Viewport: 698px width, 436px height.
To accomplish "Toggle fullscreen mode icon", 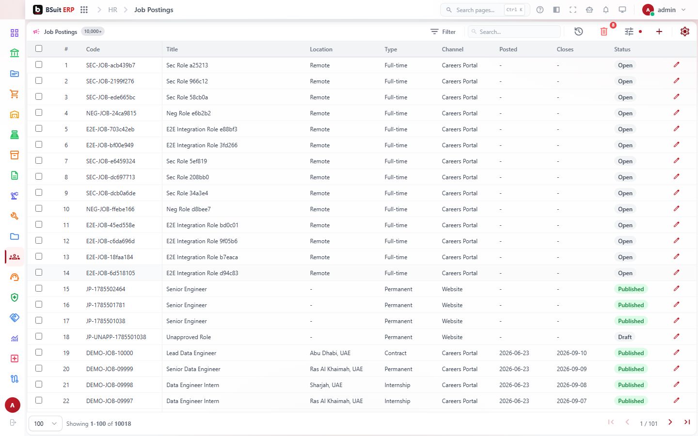I will tap(573, 10).
